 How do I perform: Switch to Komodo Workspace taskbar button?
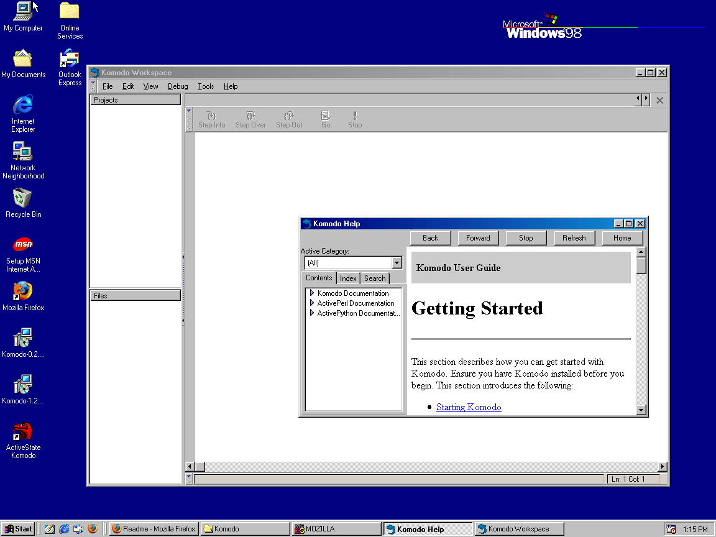[x=519, y=529]
